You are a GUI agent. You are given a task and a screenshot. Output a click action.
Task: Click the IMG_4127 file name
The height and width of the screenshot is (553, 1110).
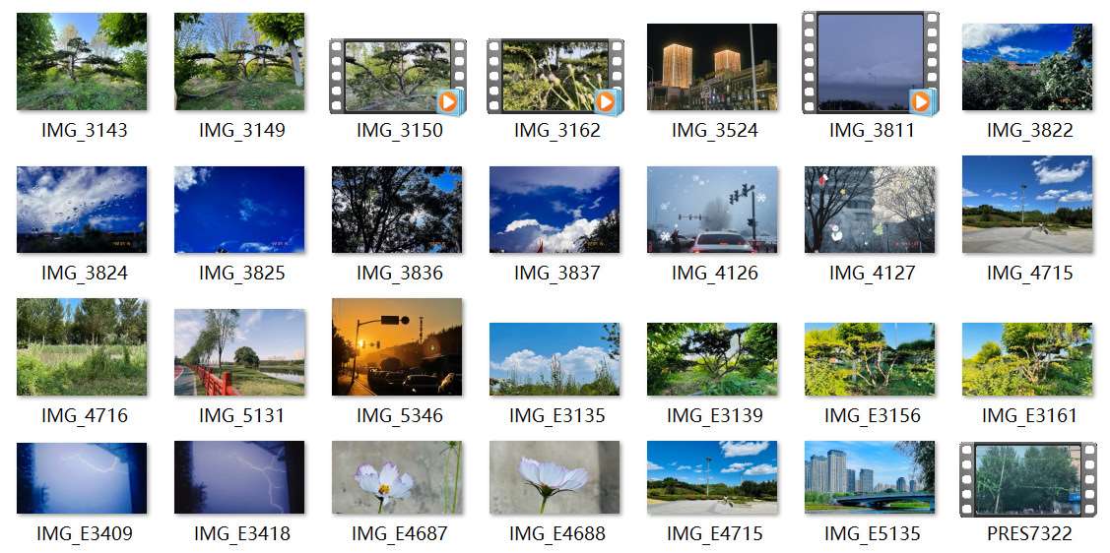pyautogui.click(x=873, y=273)
